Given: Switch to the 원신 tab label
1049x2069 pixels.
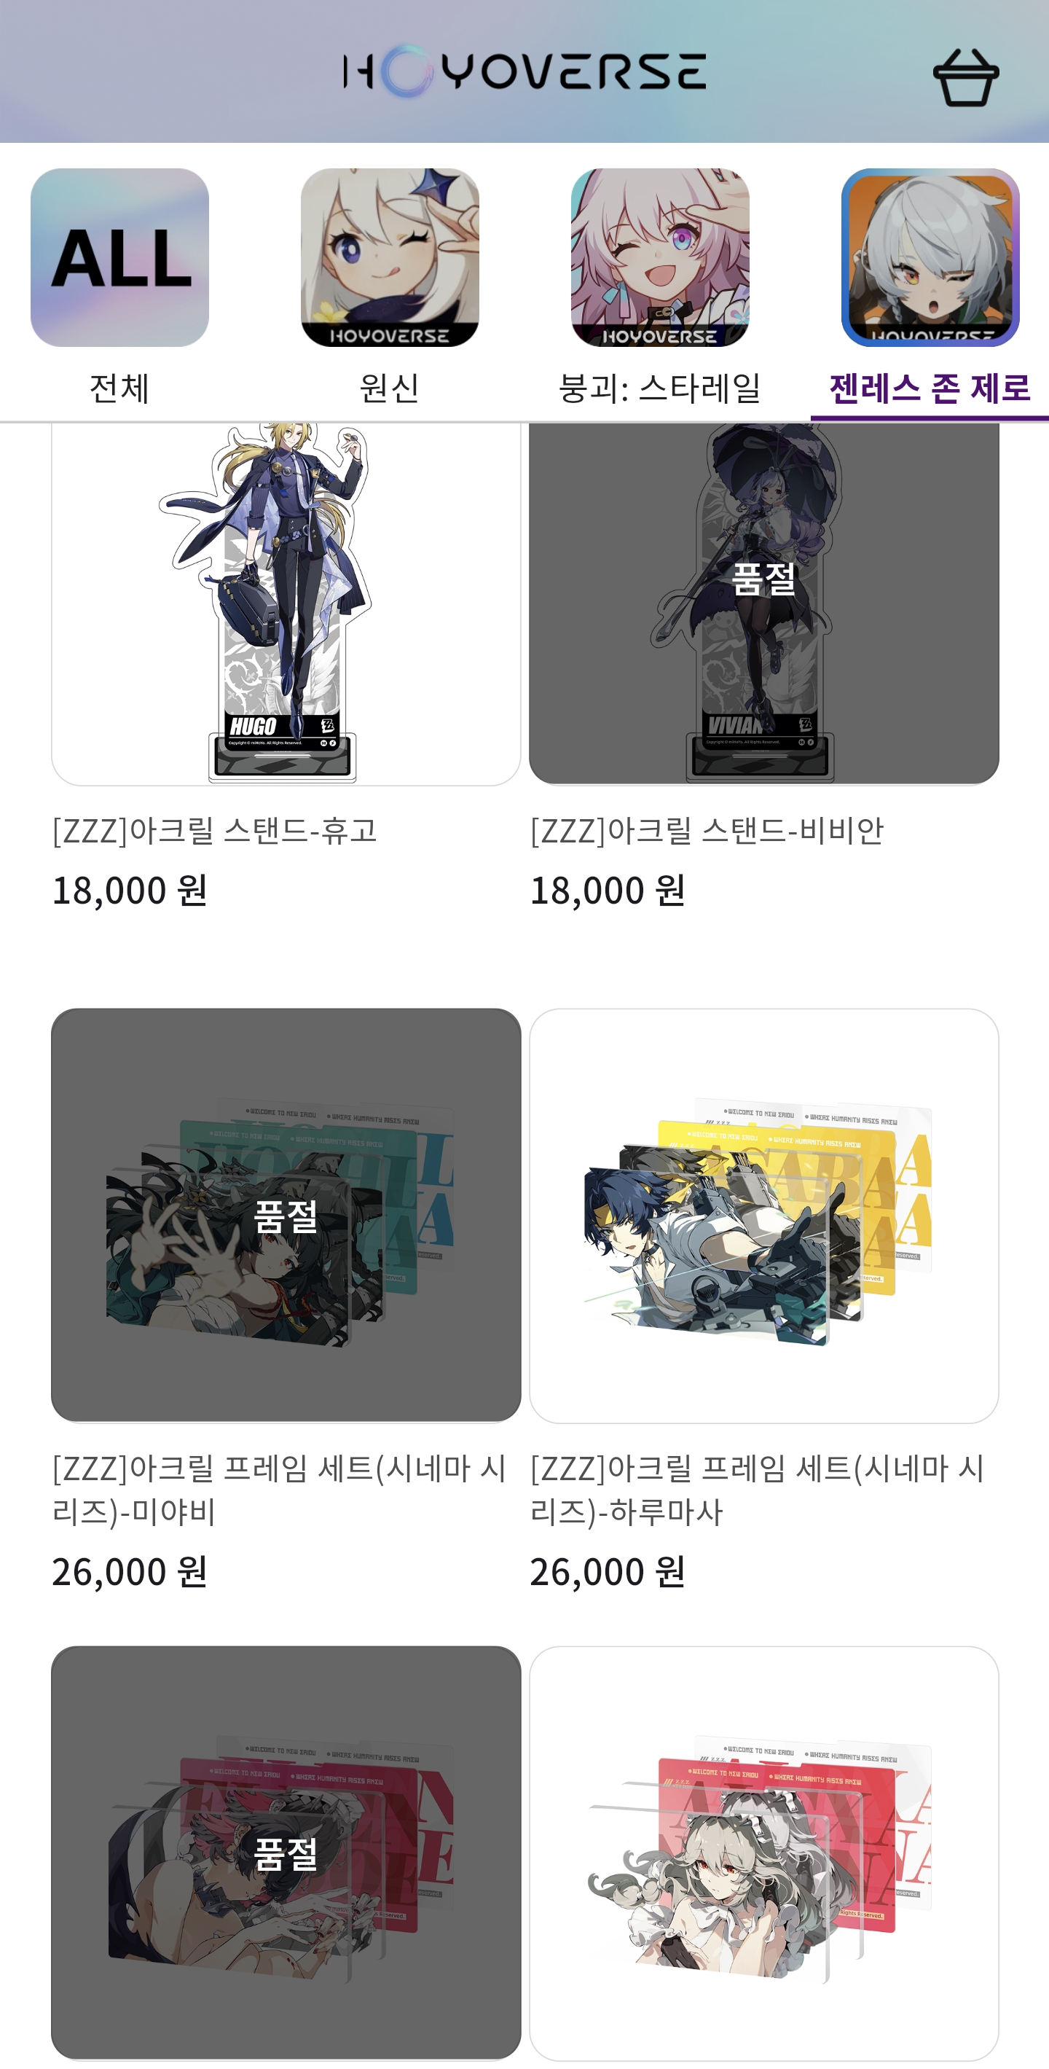Looking at the screenshot, I should click(390, 388).
